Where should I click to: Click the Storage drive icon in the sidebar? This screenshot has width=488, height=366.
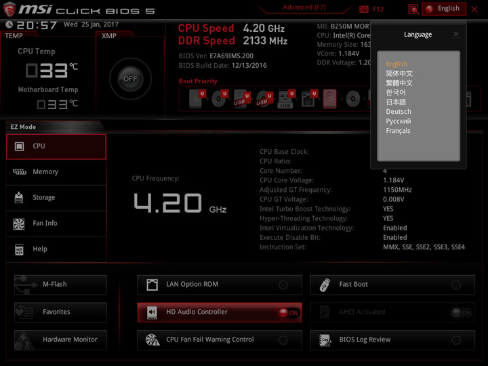tap(19, 197)
